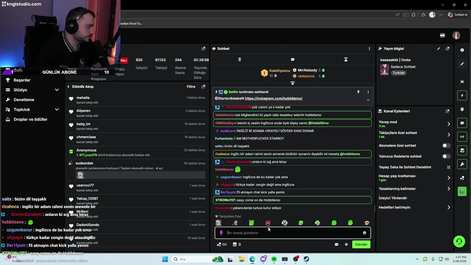Viewport: 471px width, 265px height.
Task: Click the pin icon on pinned message
Action: pos(358,92)
